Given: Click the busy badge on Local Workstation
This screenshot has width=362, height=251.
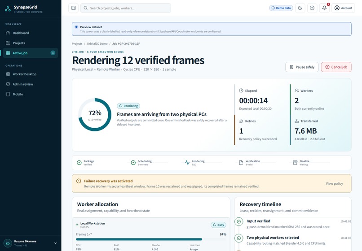Looking at the screenshot, I should pos(218,225).
